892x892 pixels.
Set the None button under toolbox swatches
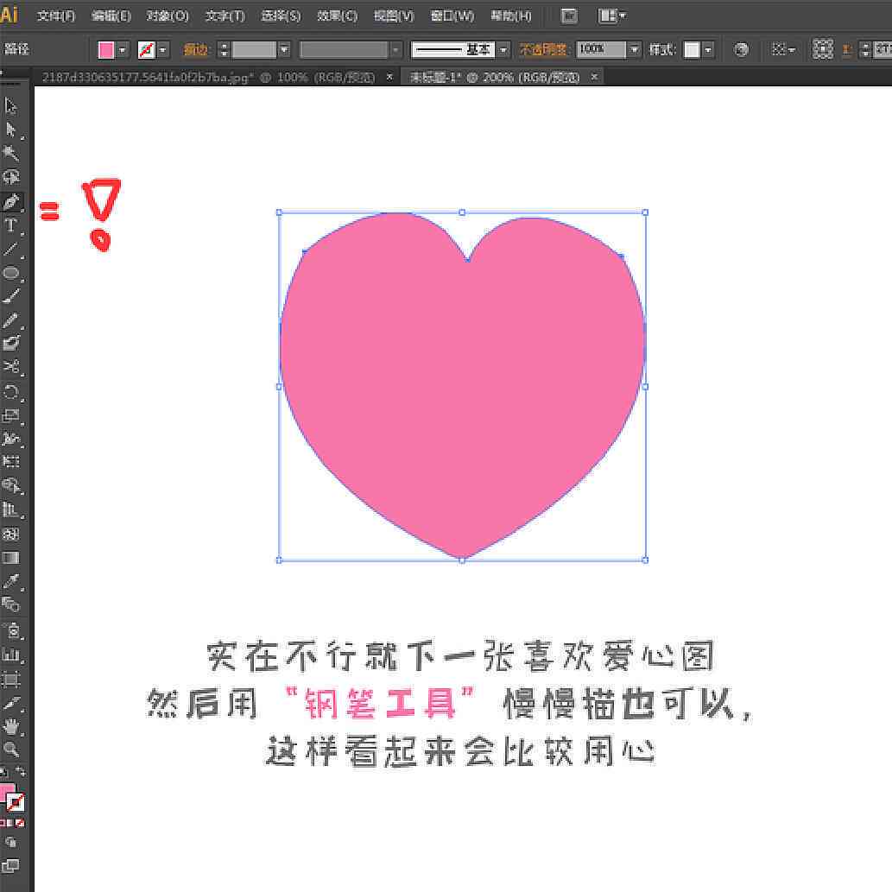[x=20, y=823]
